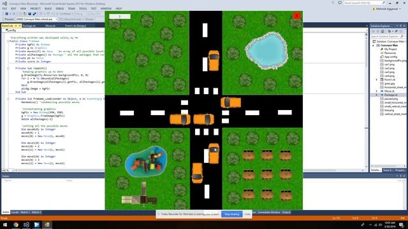Open the FILE menu
408x229 pixels.
click(4, 8)
